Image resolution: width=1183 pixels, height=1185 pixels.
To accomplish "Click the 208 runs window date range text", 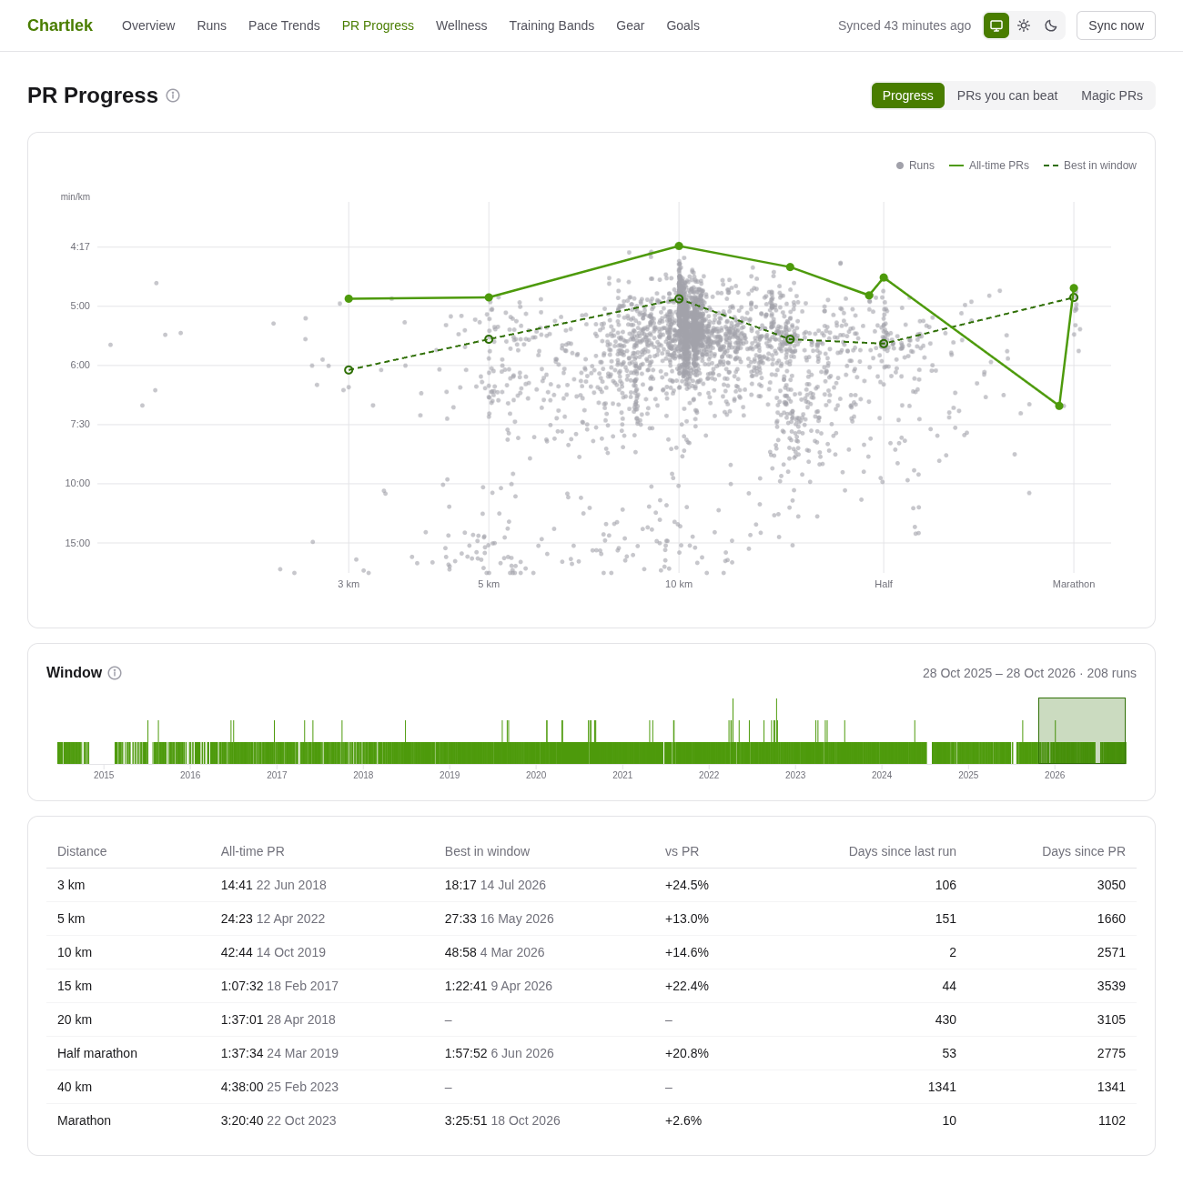I will (1029, 673).
